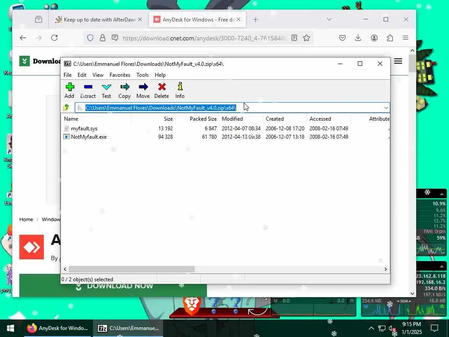
Task: Click the left arrow of horizontal scrollbar
Action: pyautogui.click(x=65, y=269)
